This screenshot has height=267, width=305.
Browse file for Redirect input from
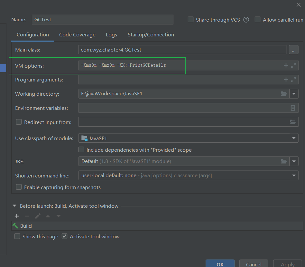click(x=292, y=122)
